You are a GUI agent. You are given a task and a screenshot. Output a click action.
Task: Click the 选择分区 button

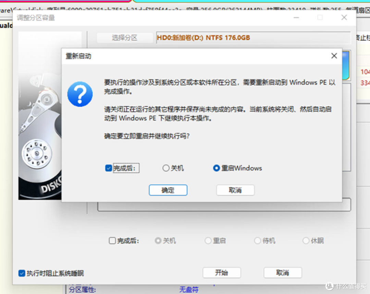tap(125, 38)
